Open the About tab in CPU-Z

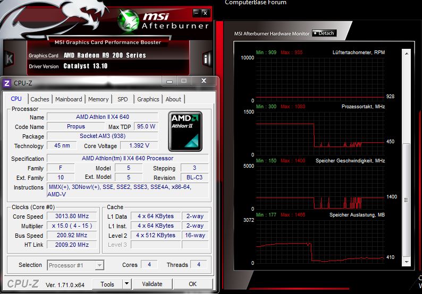click(x=173, y=99)
